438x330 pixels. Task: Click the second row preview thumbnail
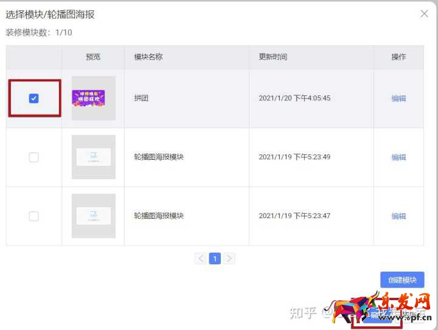point(93,157)
